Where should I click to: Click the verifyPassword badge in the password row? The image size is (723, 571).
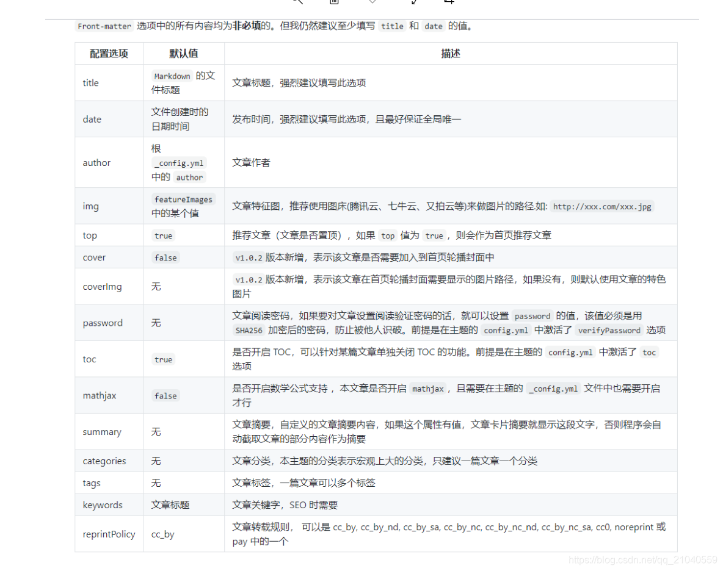pyautogui.click(x=609, y=330)
